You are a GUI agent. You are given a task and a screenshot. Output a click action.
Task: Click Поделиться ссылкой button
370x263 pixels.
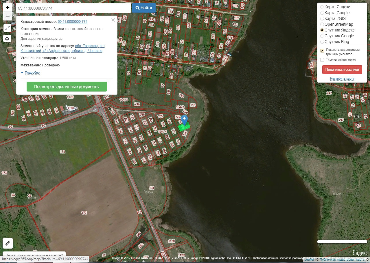click(342, 70)
